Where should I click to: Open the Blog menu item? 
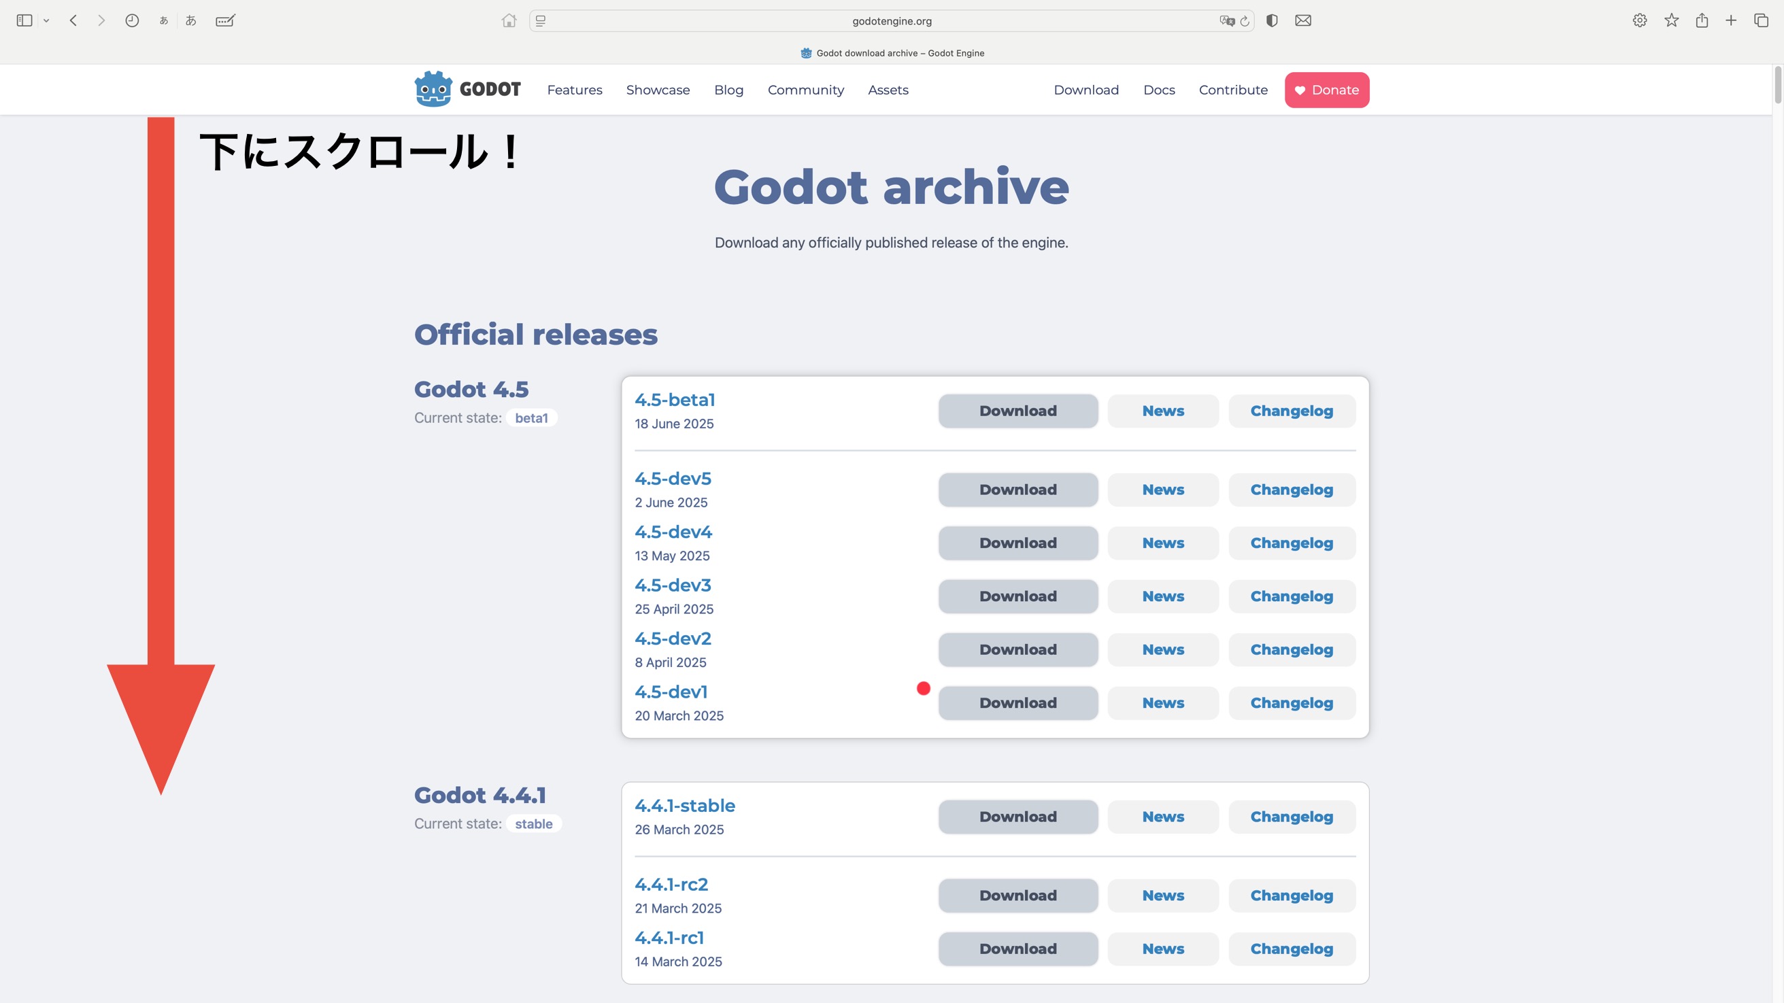pos(728,90)
